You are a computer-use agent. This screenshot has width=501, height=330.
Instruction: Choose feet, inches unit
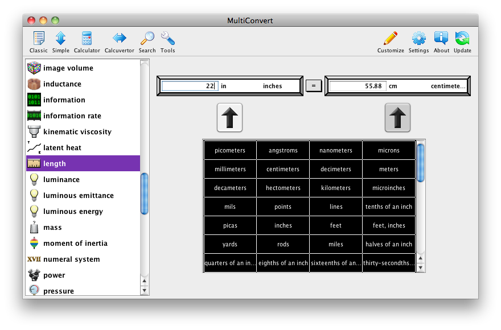(x=389, y=225)
